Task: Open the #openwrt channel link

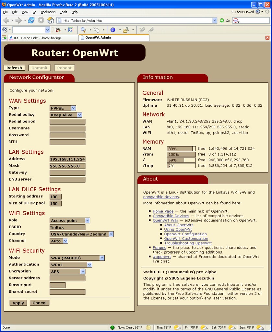Action: pyautogui.click(x=162, y=257)
